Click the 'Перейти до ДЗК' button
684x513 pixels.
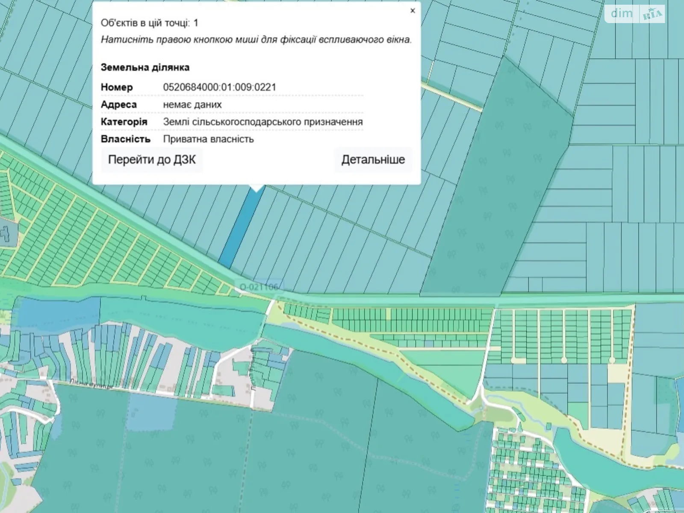point(152,160)
